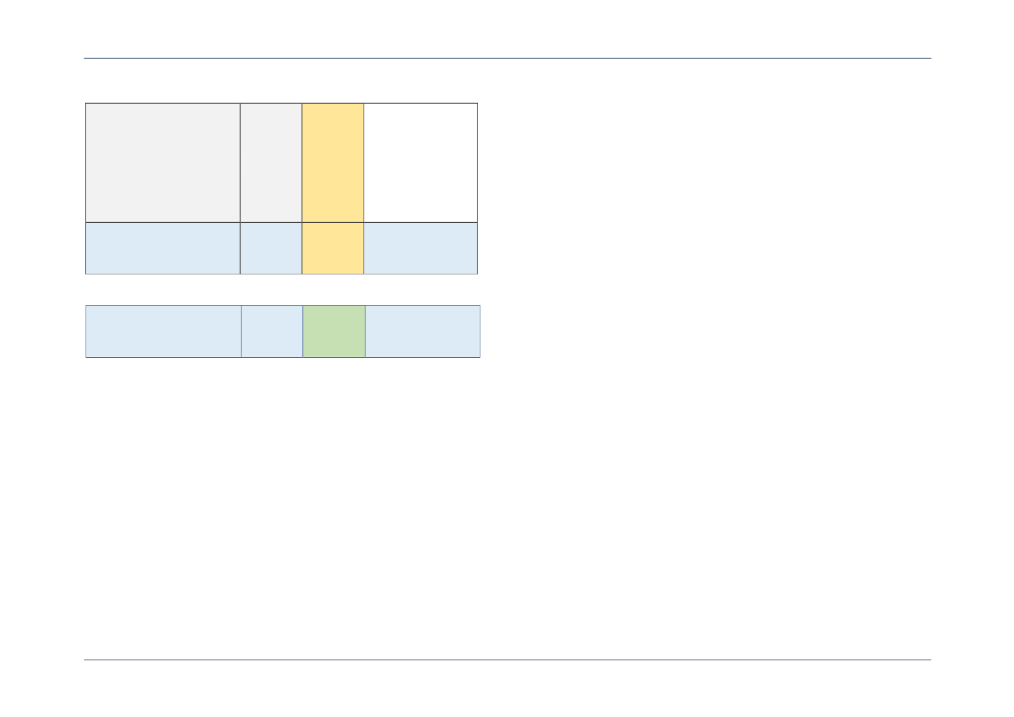Click the wide blue cell below gray cell
Screen dimensions: 1014x717
(x=163, y=248)
